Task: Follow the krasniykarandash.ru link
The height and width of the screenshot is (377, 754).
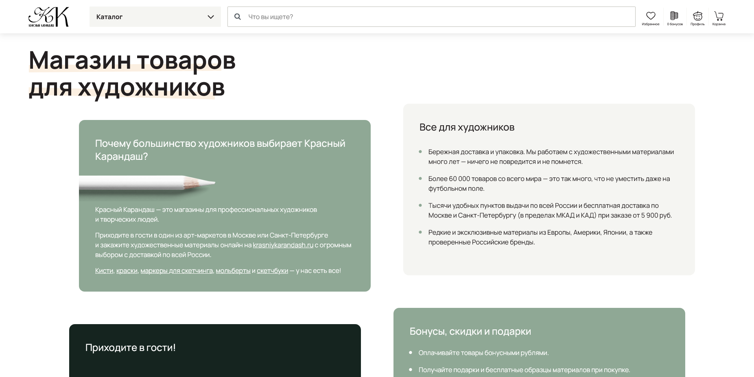Action: [283, 245]
